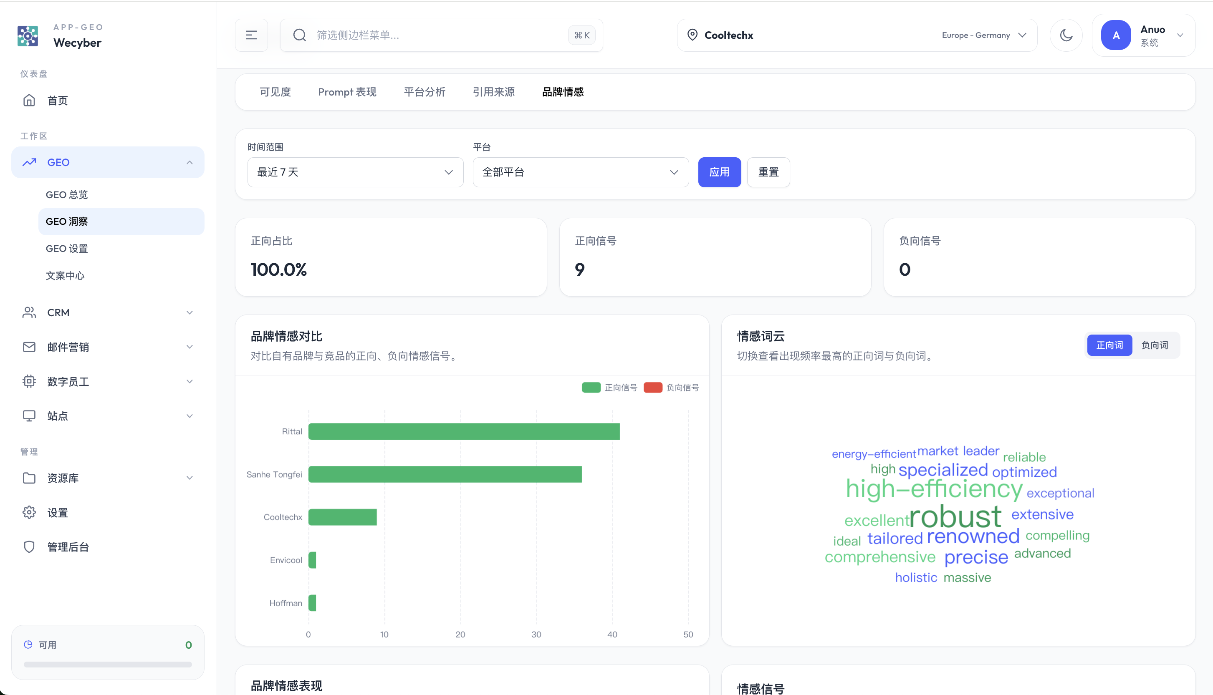Click the 邮件营销 envelope icon
The image size is (1213, 695).
(29, 347)
